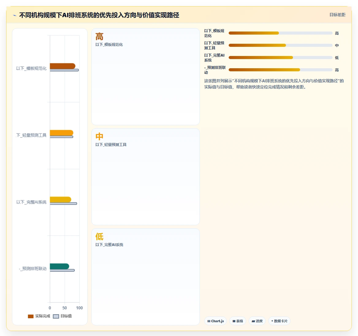
Task: Click chart axis label 以下_完整AI系统
Action: coord(31,202)
